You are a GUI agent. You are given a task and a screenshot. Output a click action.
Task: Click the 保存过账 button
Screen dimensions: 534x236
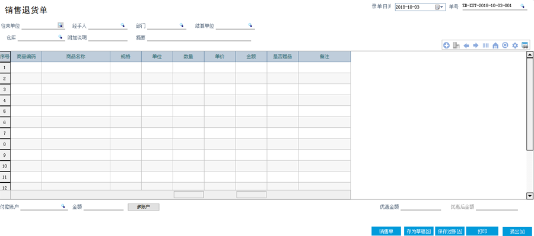pos(450,231)
